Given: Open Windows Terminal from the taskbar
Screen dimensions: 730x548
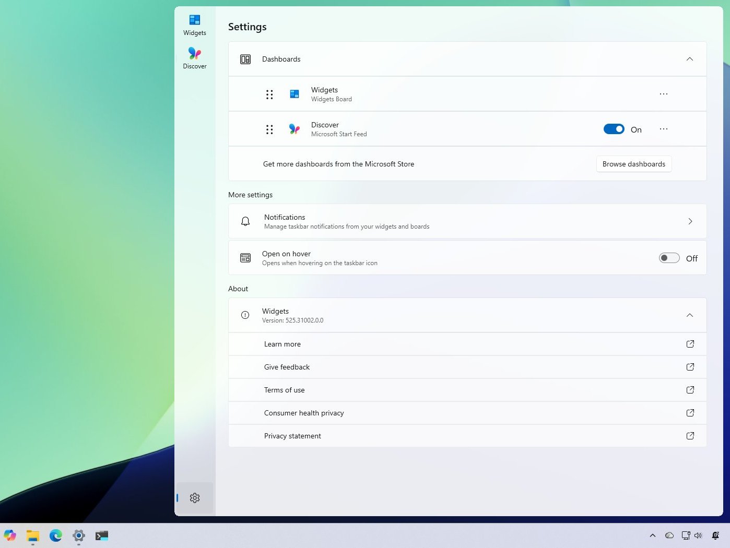Looking at the screenshot, I should pyautogui.click(x=101, y=535).
